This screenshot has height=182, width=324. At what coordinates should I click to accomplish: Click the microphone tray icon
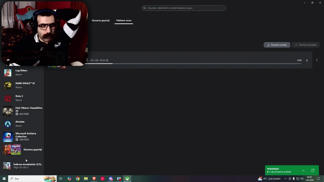click(x=294, y=179)
